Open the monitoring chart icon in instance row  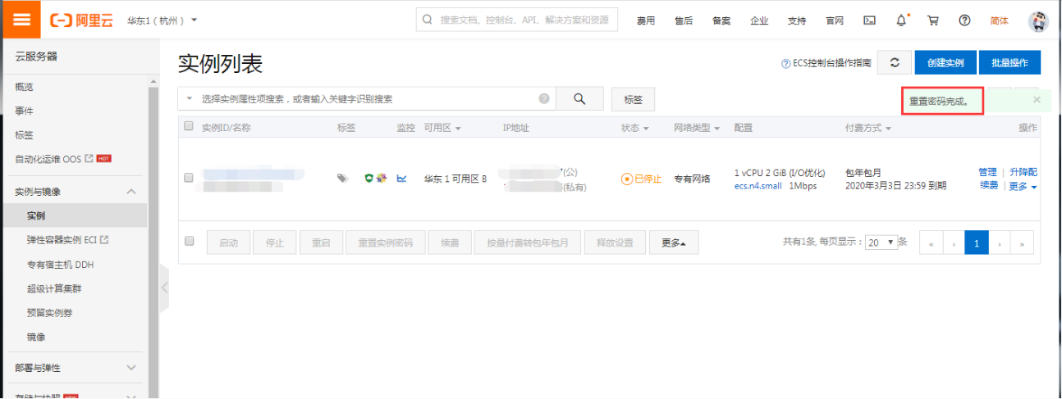(x=401, y=179)
